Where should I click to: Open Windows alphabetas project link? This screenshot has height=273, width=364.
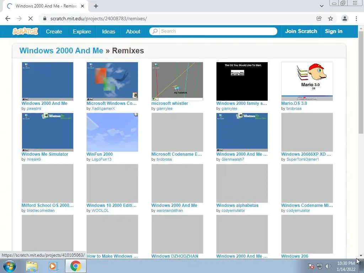237,205
